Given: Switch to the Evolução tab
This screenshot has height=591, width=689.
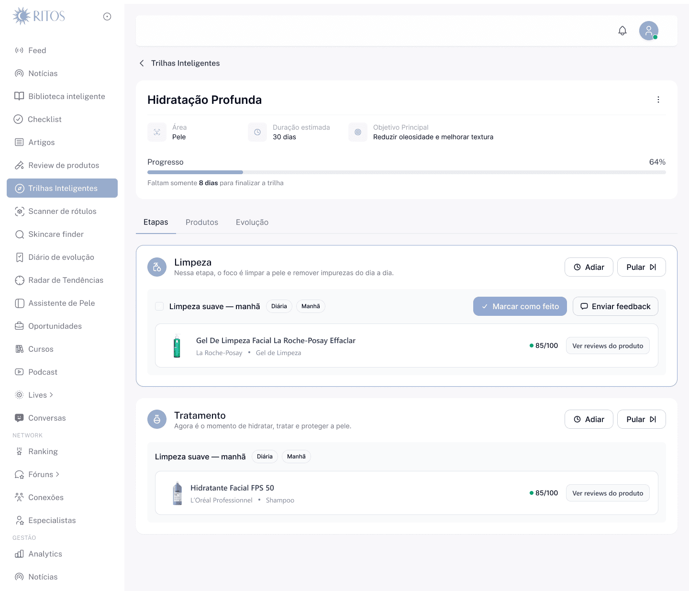Looking at the screenshot, I should point(252,222).
